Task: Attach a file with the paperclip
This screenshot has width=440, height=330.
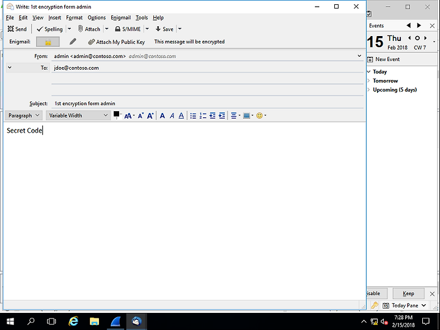Action: (x=89, y=29)
